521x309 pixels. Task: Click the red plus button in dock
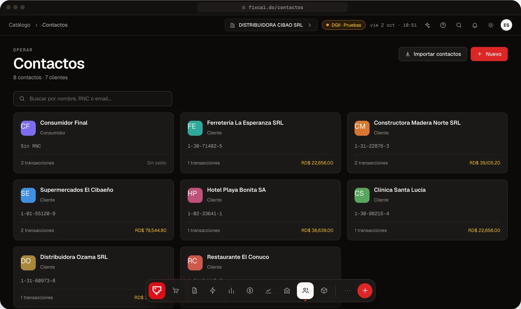click(365, 290)
